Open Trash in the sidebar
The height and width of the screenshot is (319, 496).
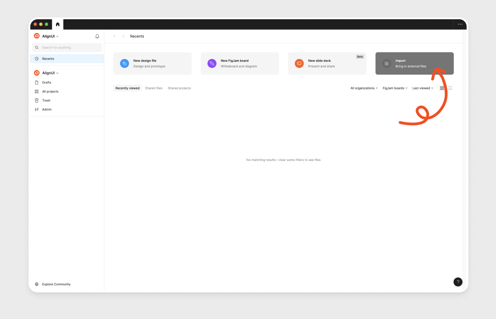click(x=46, y=100)
